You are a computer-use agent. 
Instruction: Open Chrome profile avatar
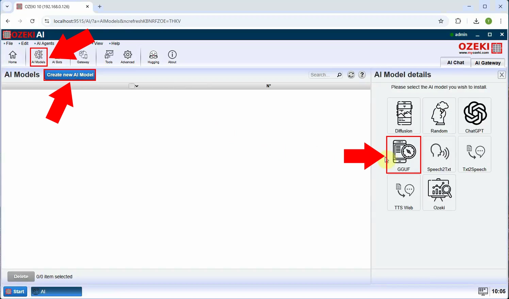coord(489,21)
